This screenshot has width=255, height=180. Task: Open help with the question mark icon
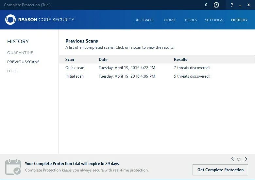[232, 5]
